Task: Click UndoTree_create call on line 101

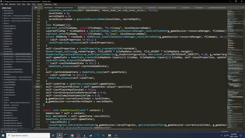Action: point(80,84)
